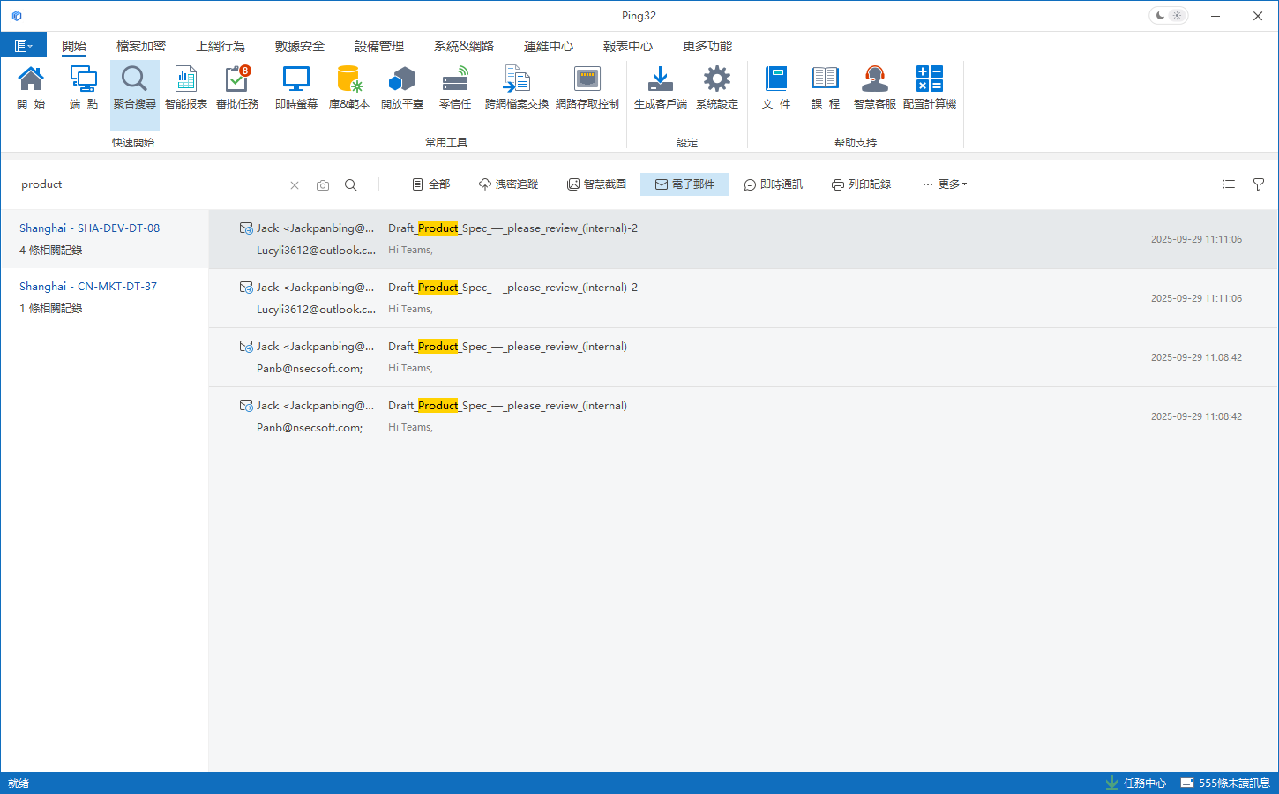Click the 審批任務 approval tasks icon
The height and width of the screenshot is (794, 1279).
pos(236,87)
